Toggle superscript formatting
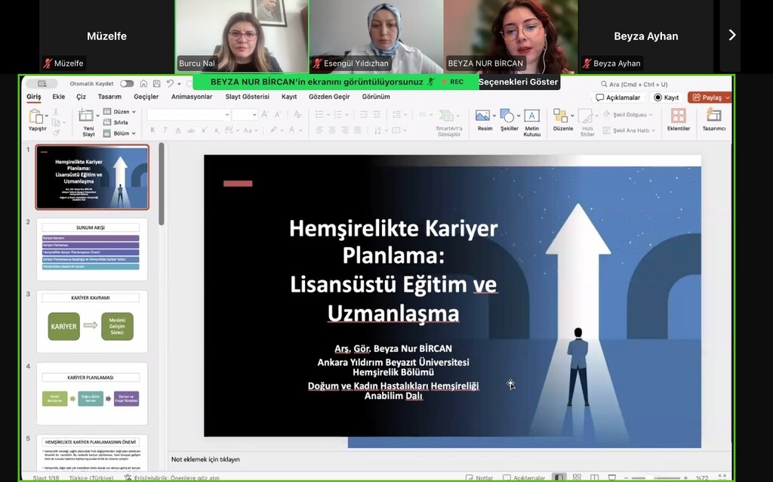 (204, 130)
